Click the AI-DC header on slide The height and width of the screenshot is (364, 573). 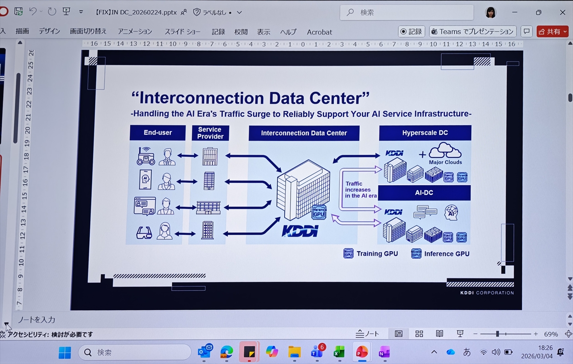pyautogui.click(x=424, y=193)
